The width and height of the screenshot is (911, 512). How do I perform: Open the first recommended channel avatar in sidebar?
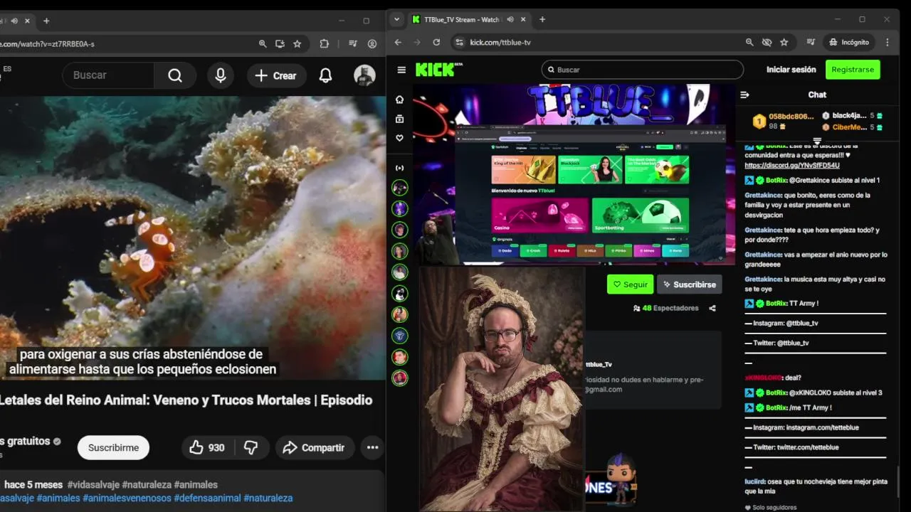pyautogui.click(x=400, y=188)
